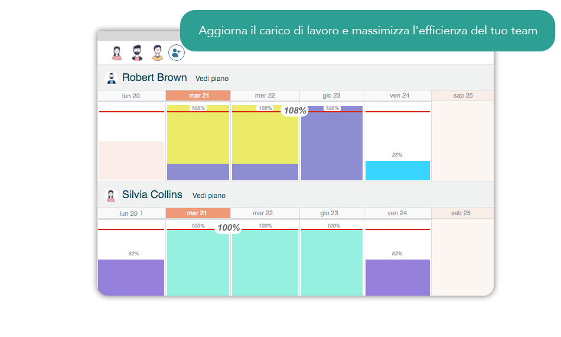Select the cyan 25% bar on Robert's Friday
The width and height of the screenshot is (561, 337).
[397, 170]
